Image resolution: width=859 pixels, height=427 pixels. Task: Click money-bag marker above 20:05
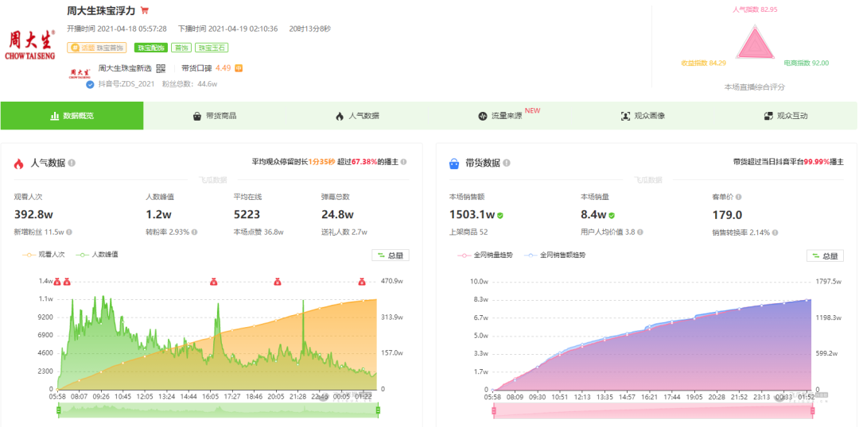pyautogui.click(x=278, y=282)
